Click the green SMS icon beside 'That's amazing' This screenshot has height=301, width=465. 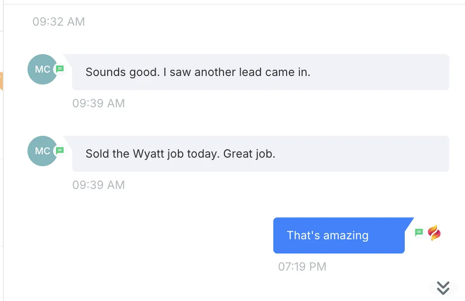[419, 232]
